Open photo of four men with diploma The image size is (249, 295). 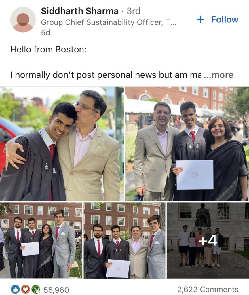[x=125, y=240]
